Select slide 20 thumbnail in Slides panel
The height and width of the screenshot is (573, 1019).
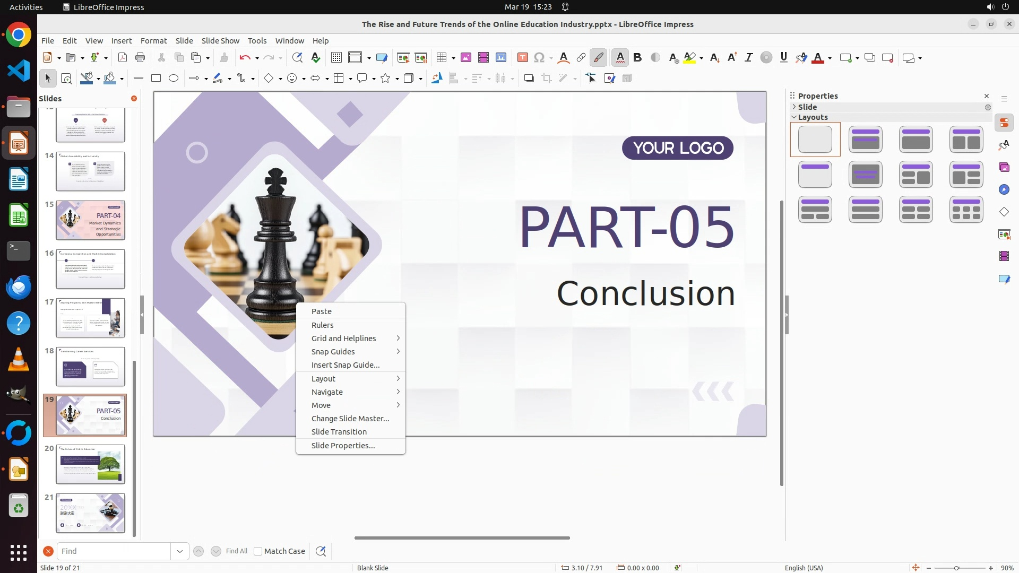(90, 464)
